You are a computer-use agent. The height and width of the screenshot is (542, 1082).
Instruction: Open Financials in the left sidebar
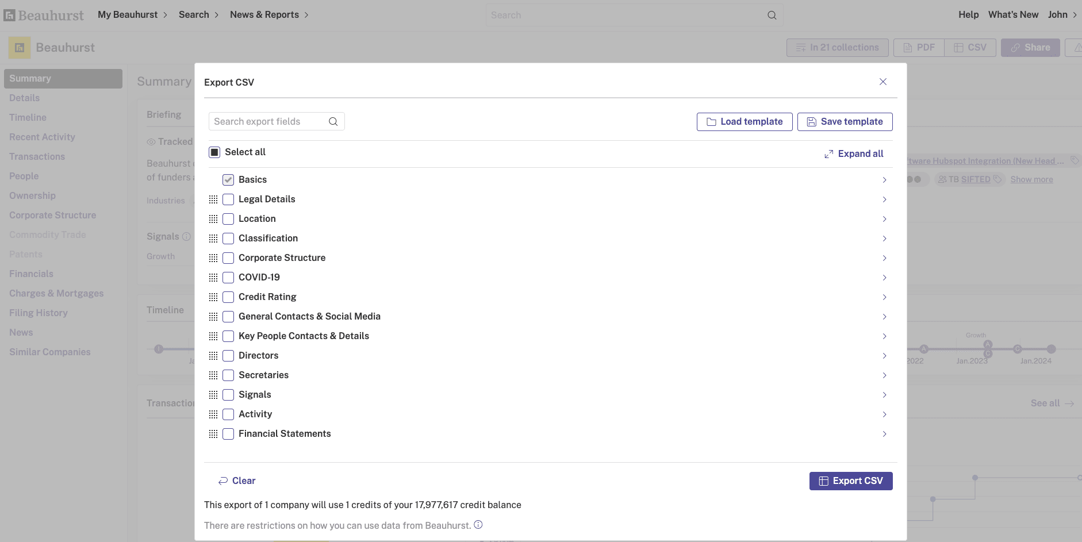pyautogui.click(x=31, y=274)
